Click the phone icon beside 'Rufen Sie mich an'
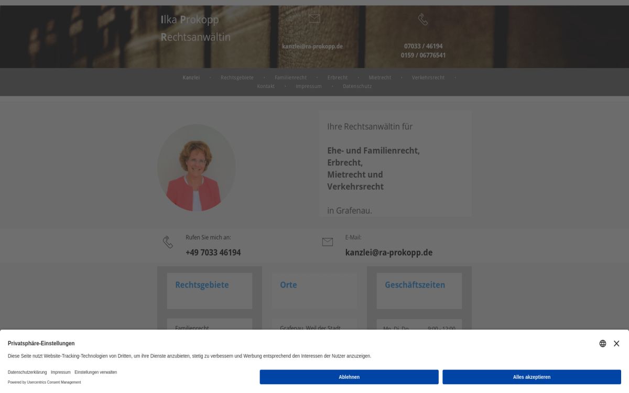This screenshot has height=393, width=629. click(168, 242)
